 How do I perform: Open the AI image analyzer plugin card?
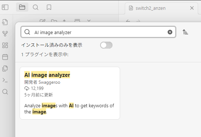point(70,93)
